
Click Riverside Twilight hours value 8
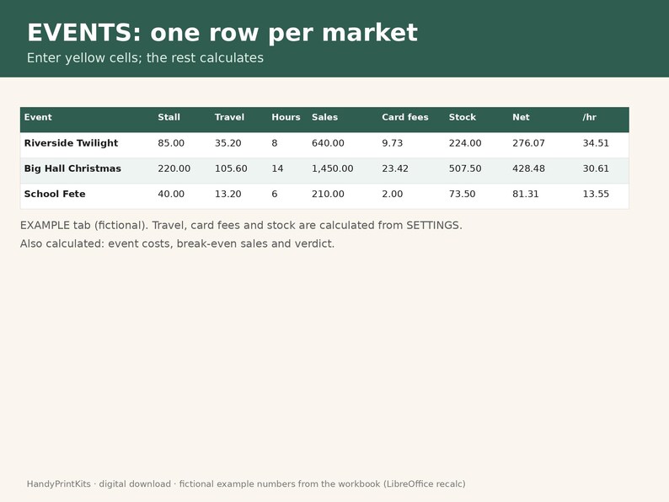click(x=275, y=143)
